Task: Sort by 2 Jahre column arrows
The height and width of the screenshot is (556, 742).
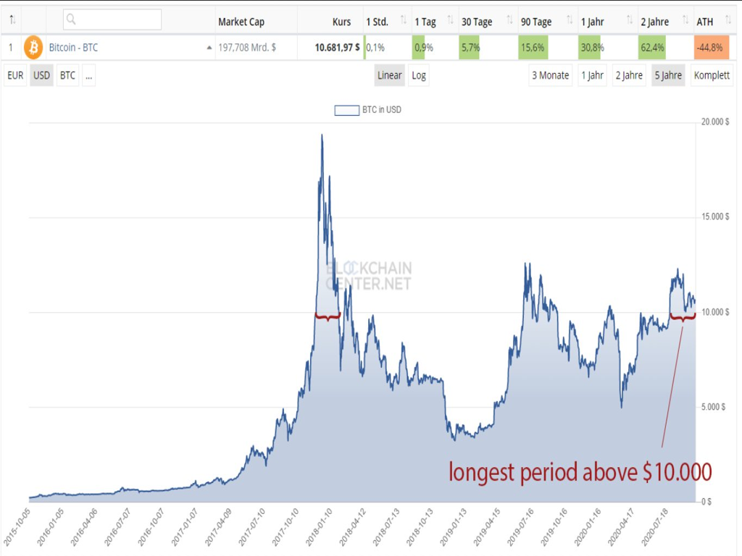Action: click(685, 21)
